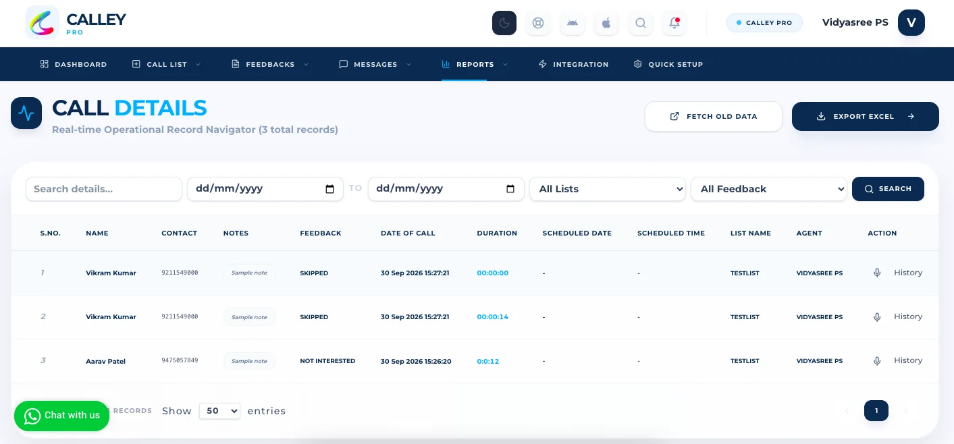The image size is (954, 444).
Task: Open end date calendar picker icon
Action: click(510, 189)
